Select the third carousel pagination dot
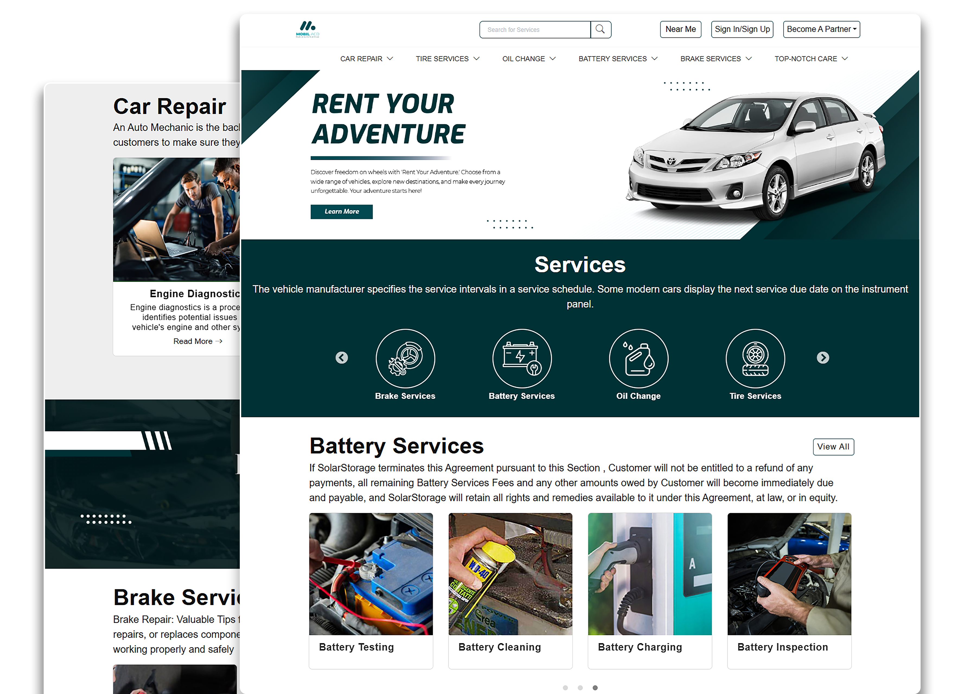Screen dimensions: 964x694 (595, 687)
